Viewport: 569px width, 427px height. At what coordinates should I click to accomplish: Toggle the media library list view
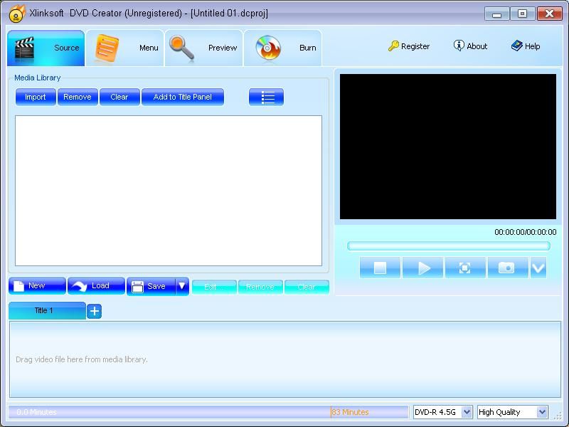coord(266,97)
